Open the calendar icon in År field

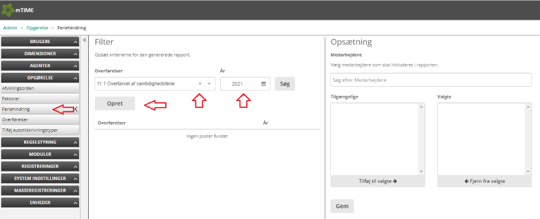tap(264, 84)
